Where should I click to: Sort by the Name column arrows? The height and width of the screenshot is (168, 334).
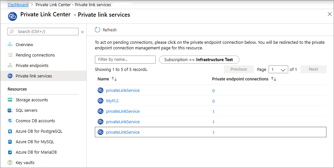pos(114,79)
